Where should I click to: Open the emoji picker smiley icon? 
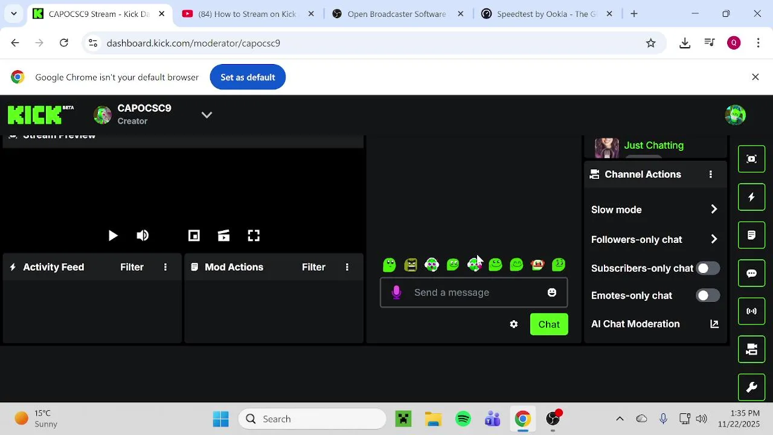point(552,292)
